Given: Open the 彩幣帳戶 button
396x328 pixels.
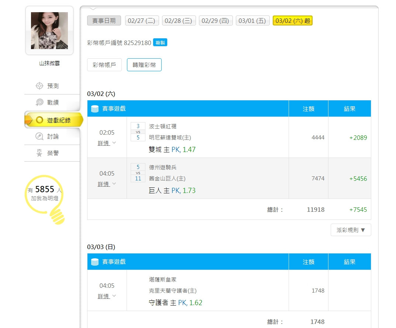Looking at the screenshot, I should click(x=104, y=65).
